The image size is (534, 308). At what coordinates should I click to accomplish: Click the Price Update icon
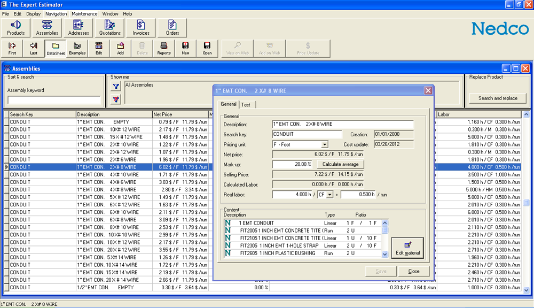pos(308,49)
